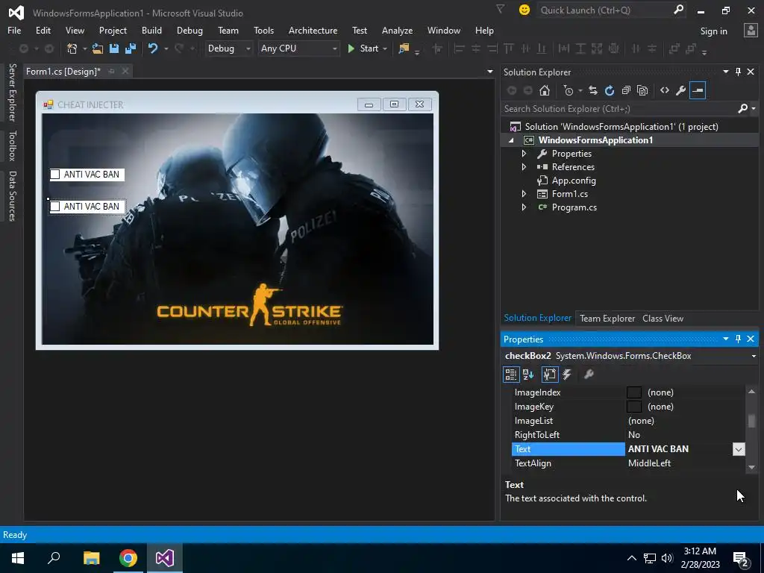Open the notification center icon

740,558
